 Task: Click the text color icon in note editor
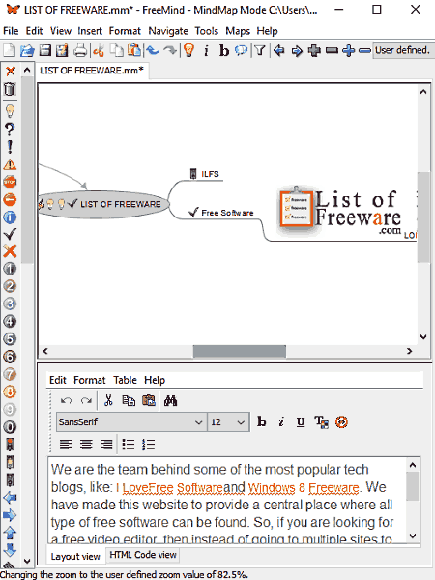(x=321, y=422)
